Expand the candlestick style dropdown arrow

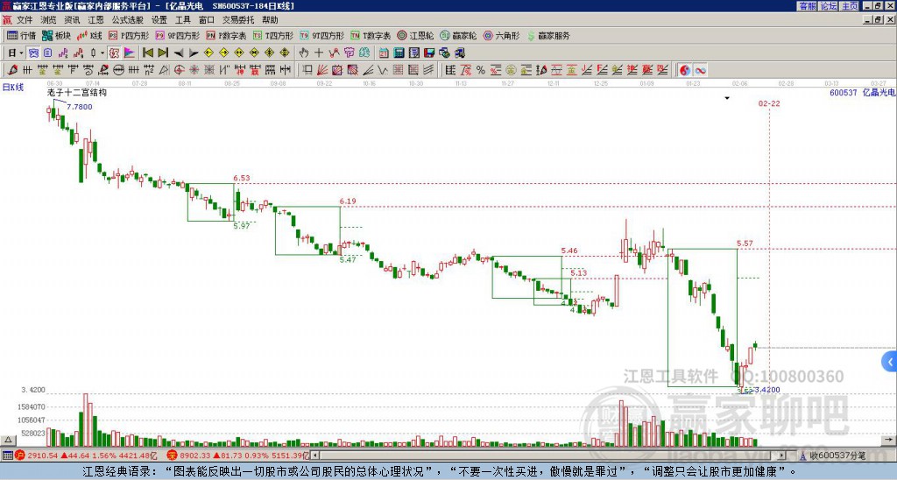coord(102,53)
